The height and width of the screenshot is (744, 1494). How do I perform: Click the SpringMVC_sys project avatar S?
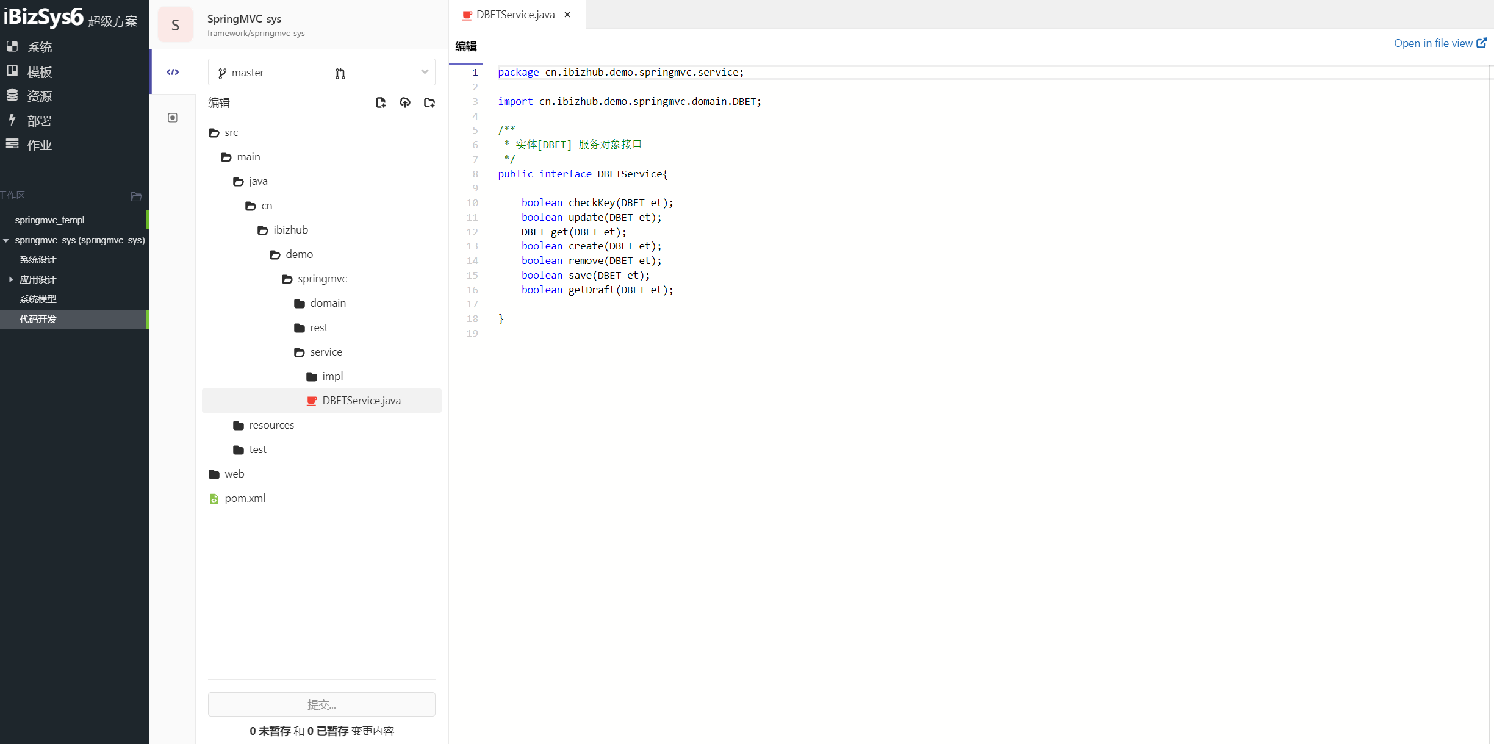175,24
